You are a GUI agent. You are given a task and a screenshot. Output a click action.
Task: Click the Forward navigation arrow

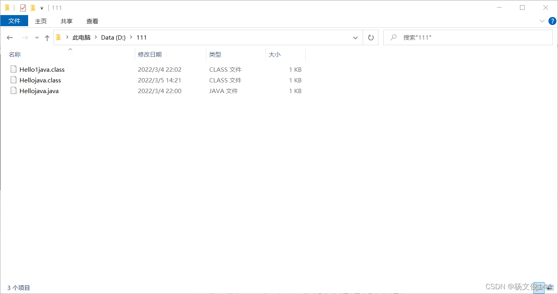point(25,38)
